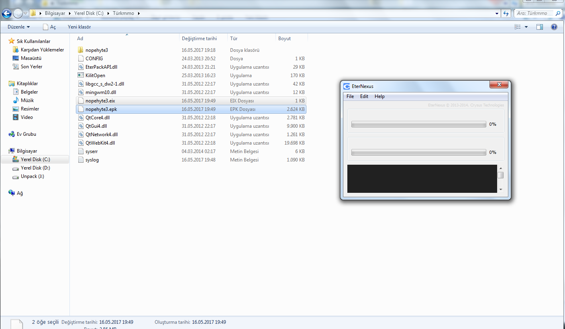Click the Unpack (J:) drive icon
The width and height of the screenshot is (565, 329).
[16, 176]
